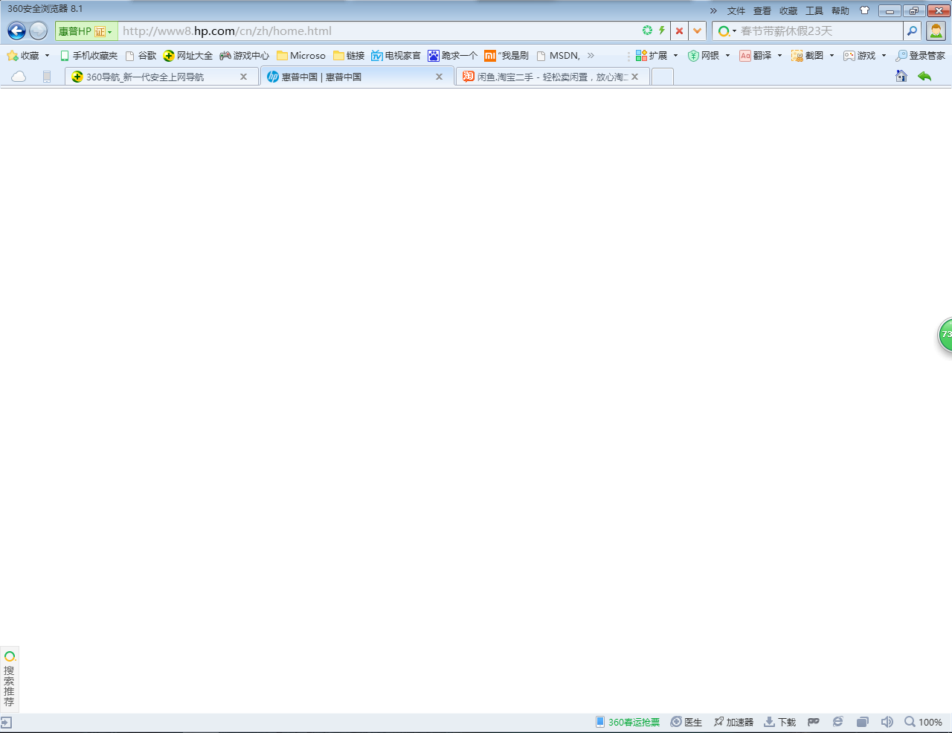Expand hidden menus with double chevron
952x733 pixels.
point(713,11)
